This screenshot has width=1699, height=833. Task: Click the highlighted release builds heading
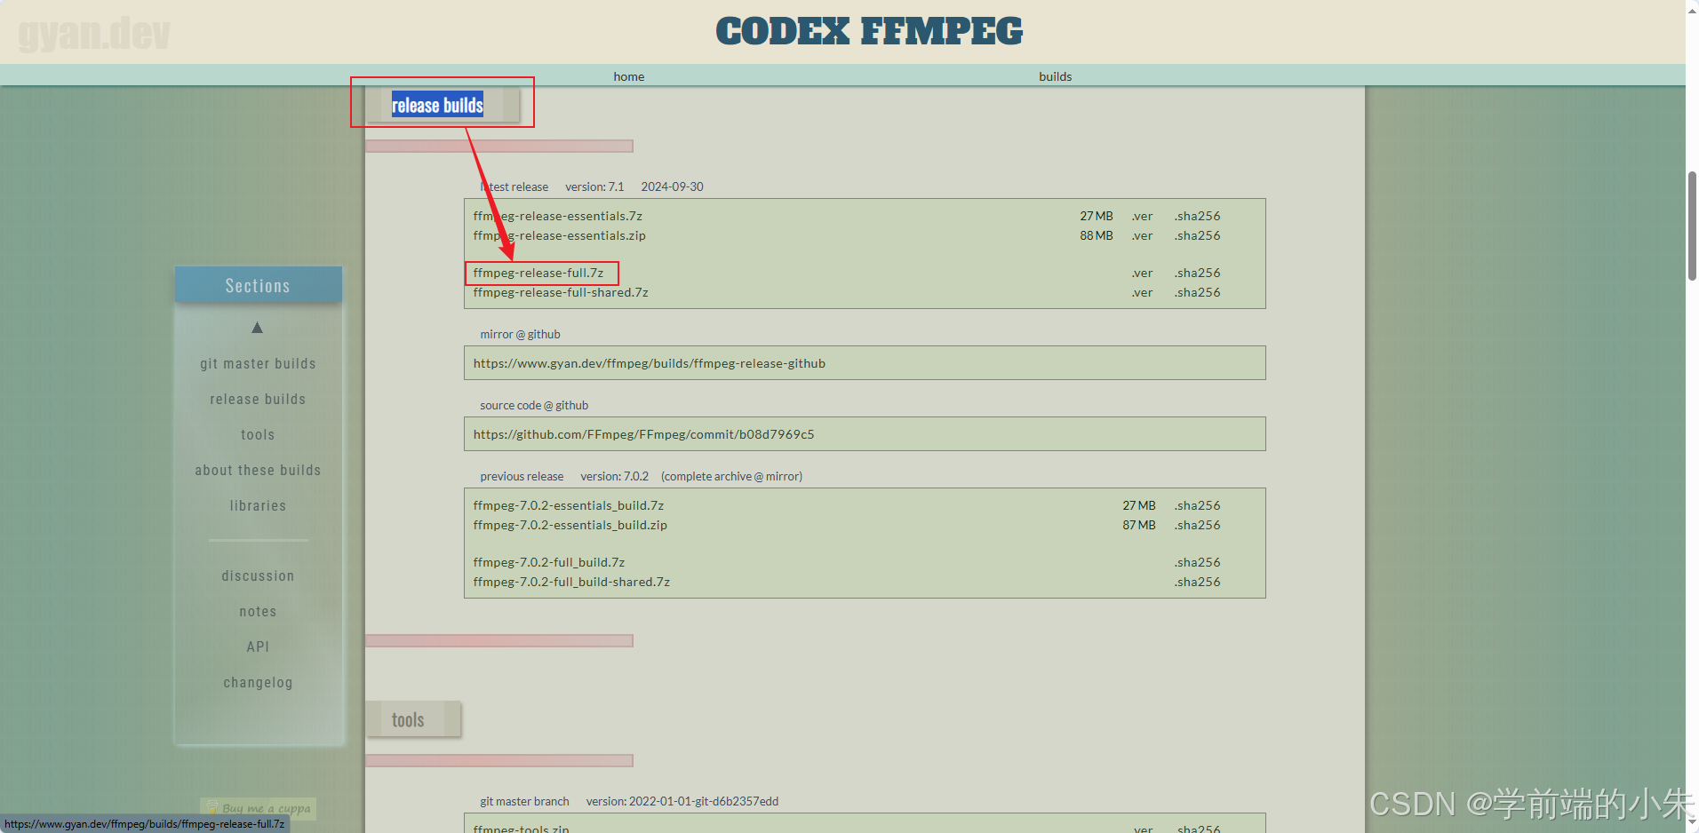tap(437, 105)
